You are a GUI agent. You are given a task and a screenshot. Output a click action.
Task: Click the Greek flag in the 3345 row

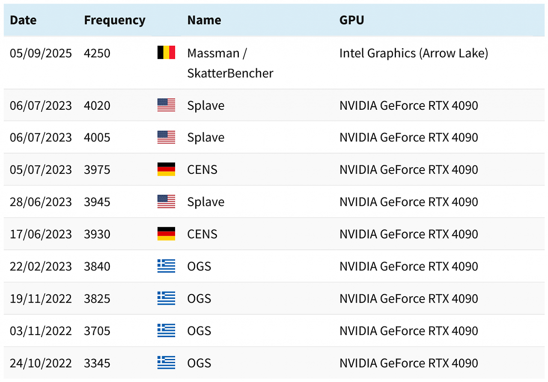click(x=166, y=363)
